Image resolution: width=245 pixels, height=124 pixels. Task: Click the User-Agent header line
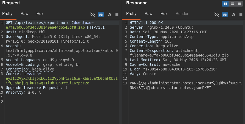point(53,39)
